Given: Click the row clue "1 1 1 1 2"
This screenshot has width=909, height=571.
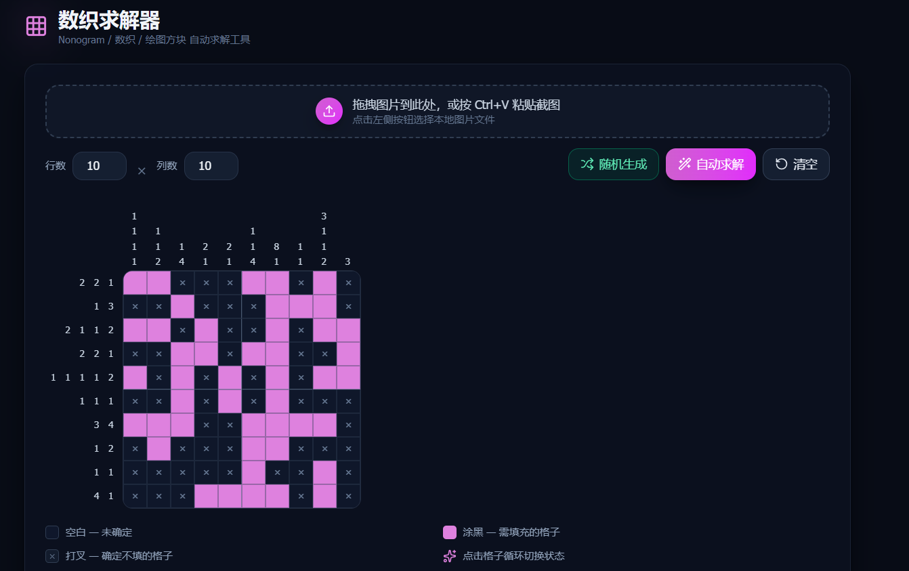Looking at the screenshot, I should [x=82, y=377].
